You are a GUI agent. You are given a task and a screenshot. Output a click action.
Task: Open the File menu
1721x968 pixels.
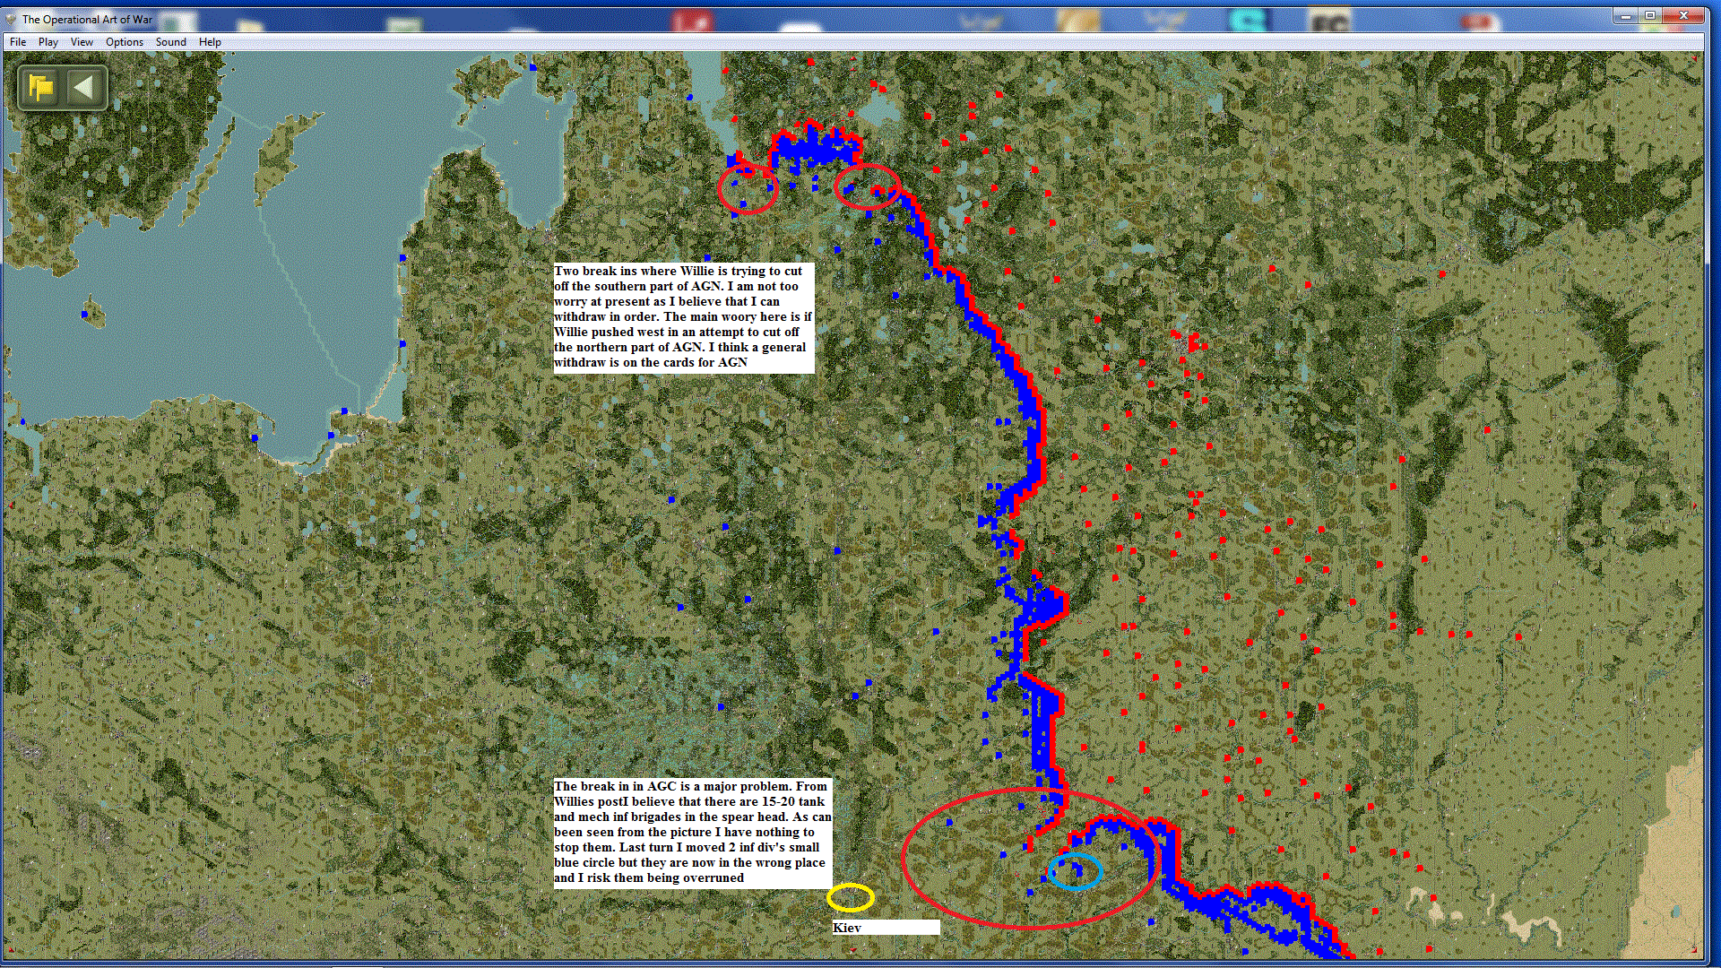pos(18,42)
